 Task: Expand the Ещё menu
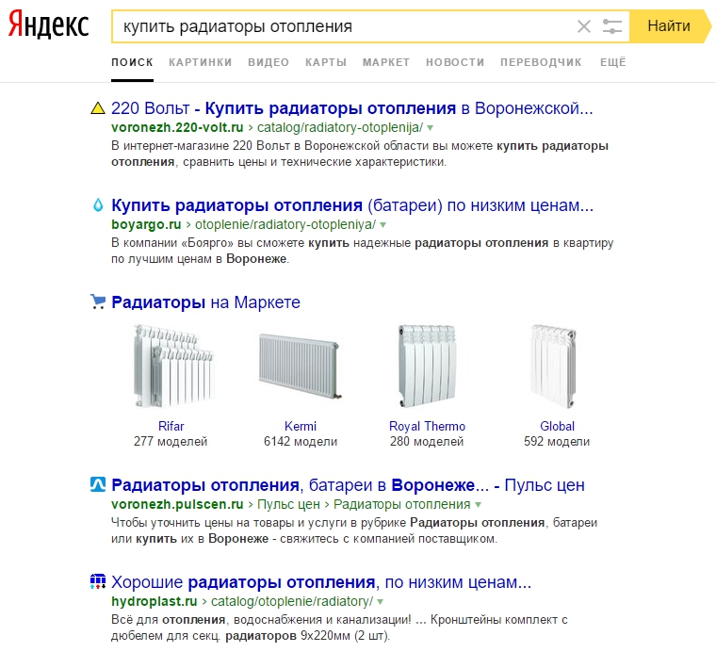click(612, 62)
